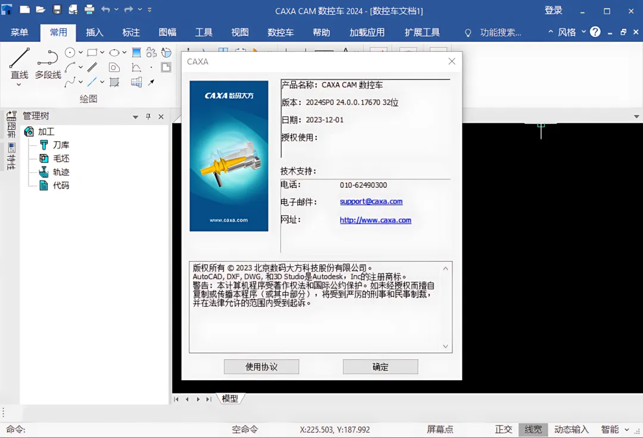The width and height of the screenshot is (643, 438).
Task: Click the copyright text box scroll-up arrow
Action: tap(445, 269)
